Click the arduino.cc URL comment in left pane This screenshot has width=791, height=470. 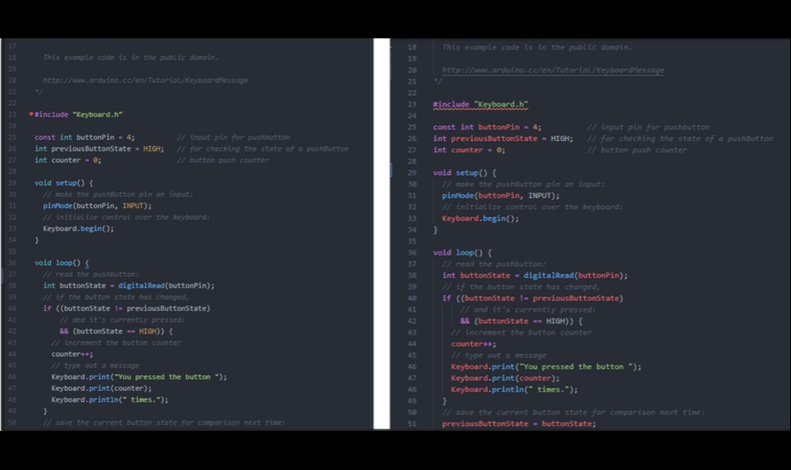[x=145, y=81]
